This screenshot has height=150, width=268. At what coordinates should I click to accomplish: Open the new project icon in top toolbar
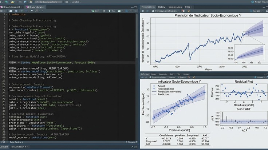[x=7, y=2]
